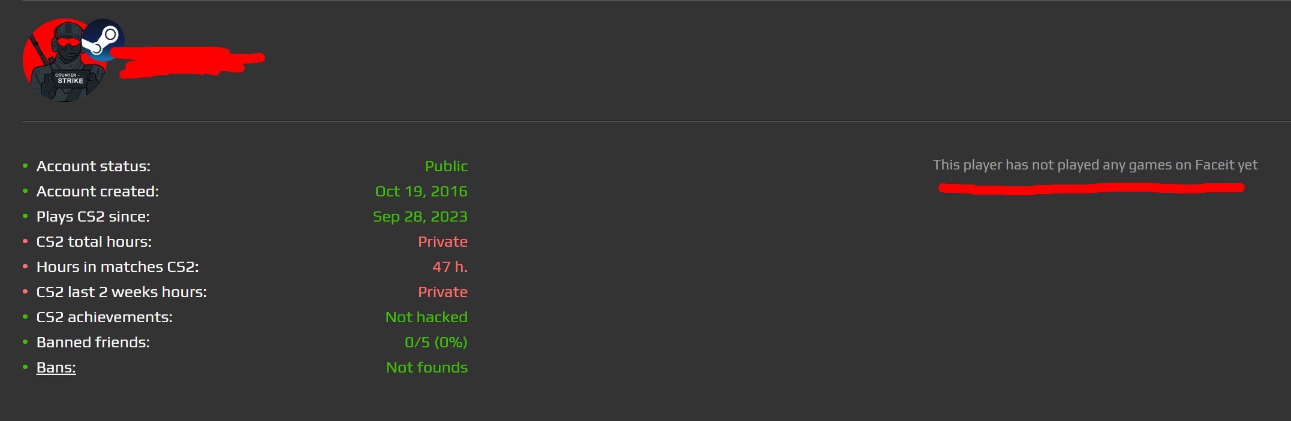This screenshot has width=1291, height=421.
Task: Click the 'Hours in matches CS2:' label
Action: (117, 266)
